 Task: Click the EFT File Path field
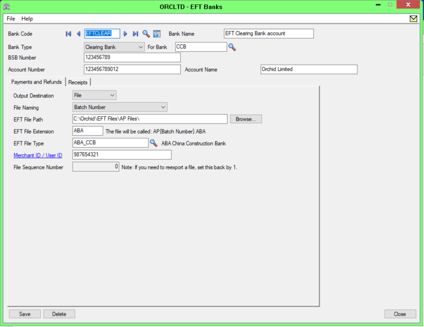click(x=150, y=119)
